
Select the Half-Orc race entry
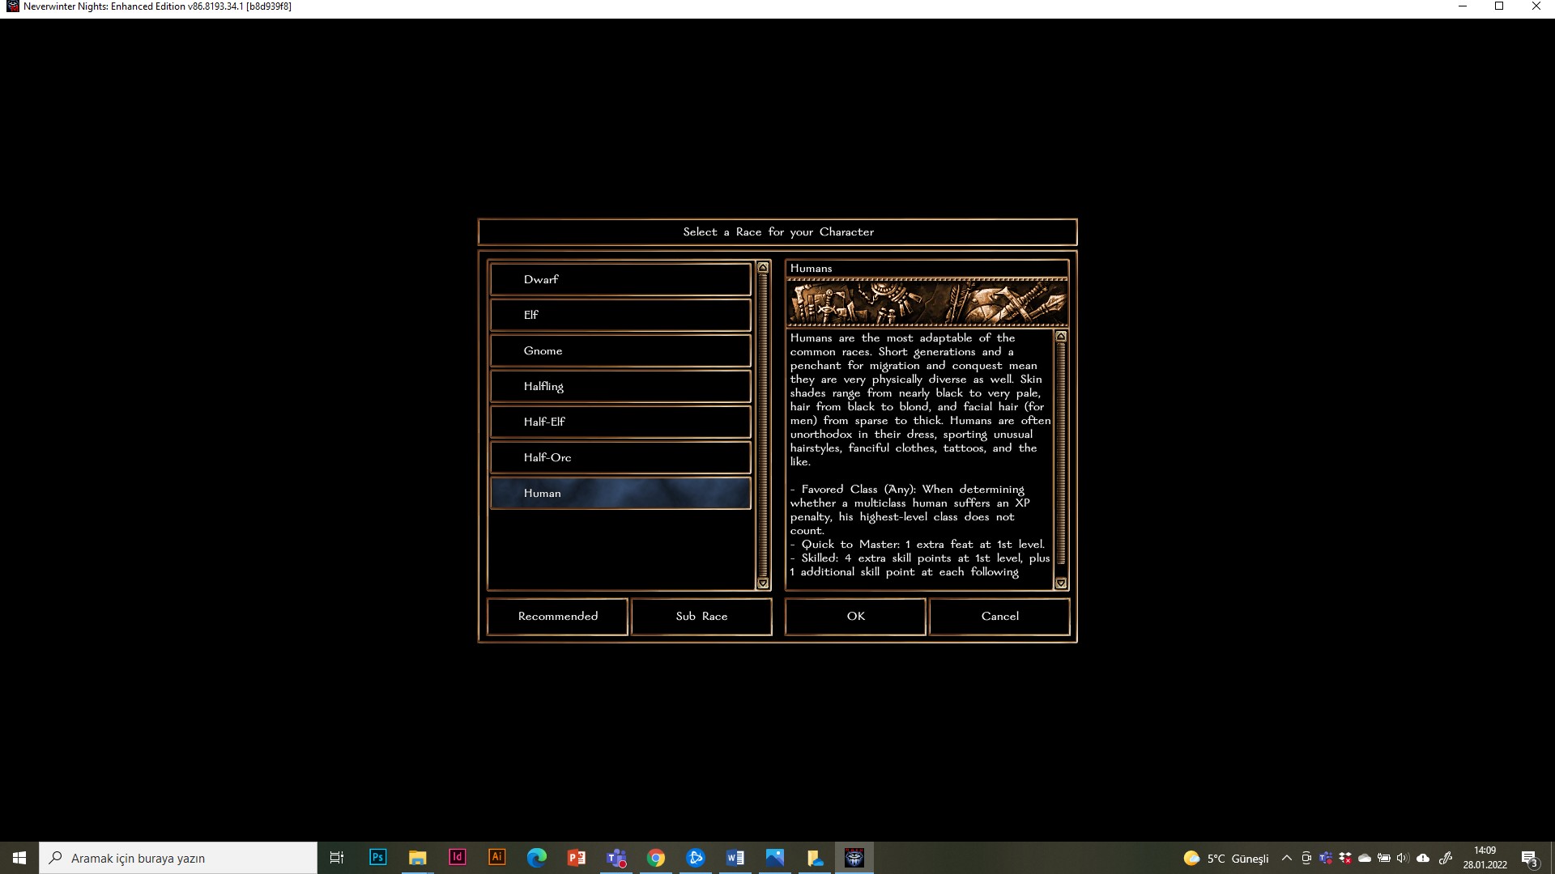pyautogui.click(x=620, y=457)
